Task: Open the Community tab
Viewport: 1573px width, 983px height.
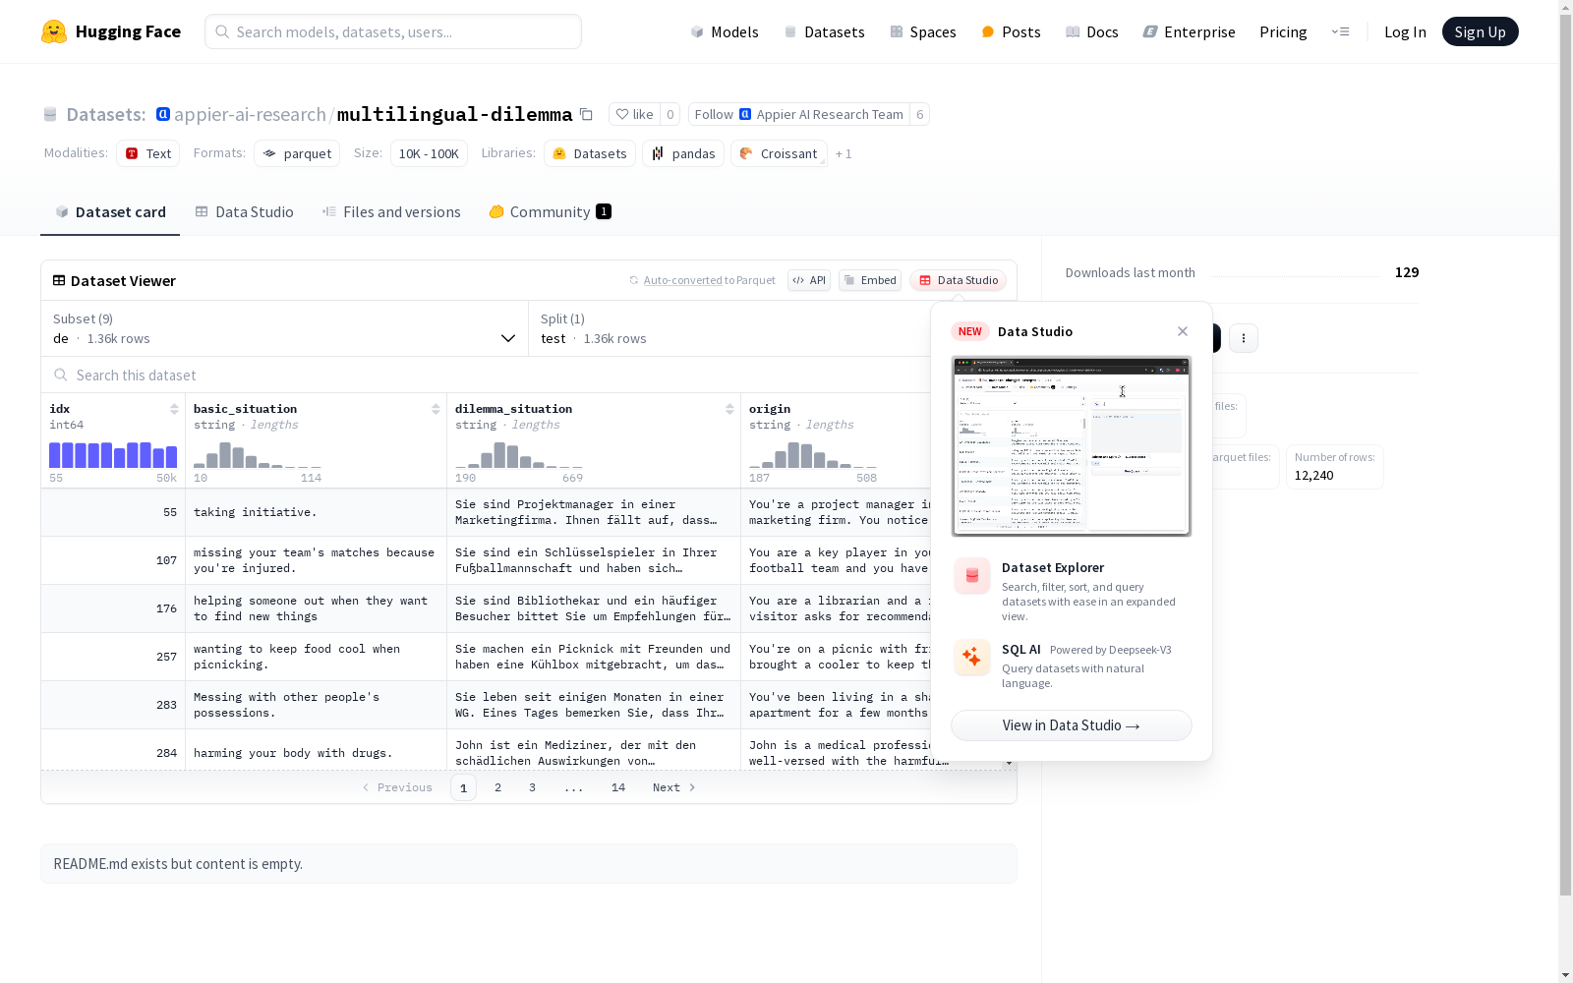Action: coord(550,212)
